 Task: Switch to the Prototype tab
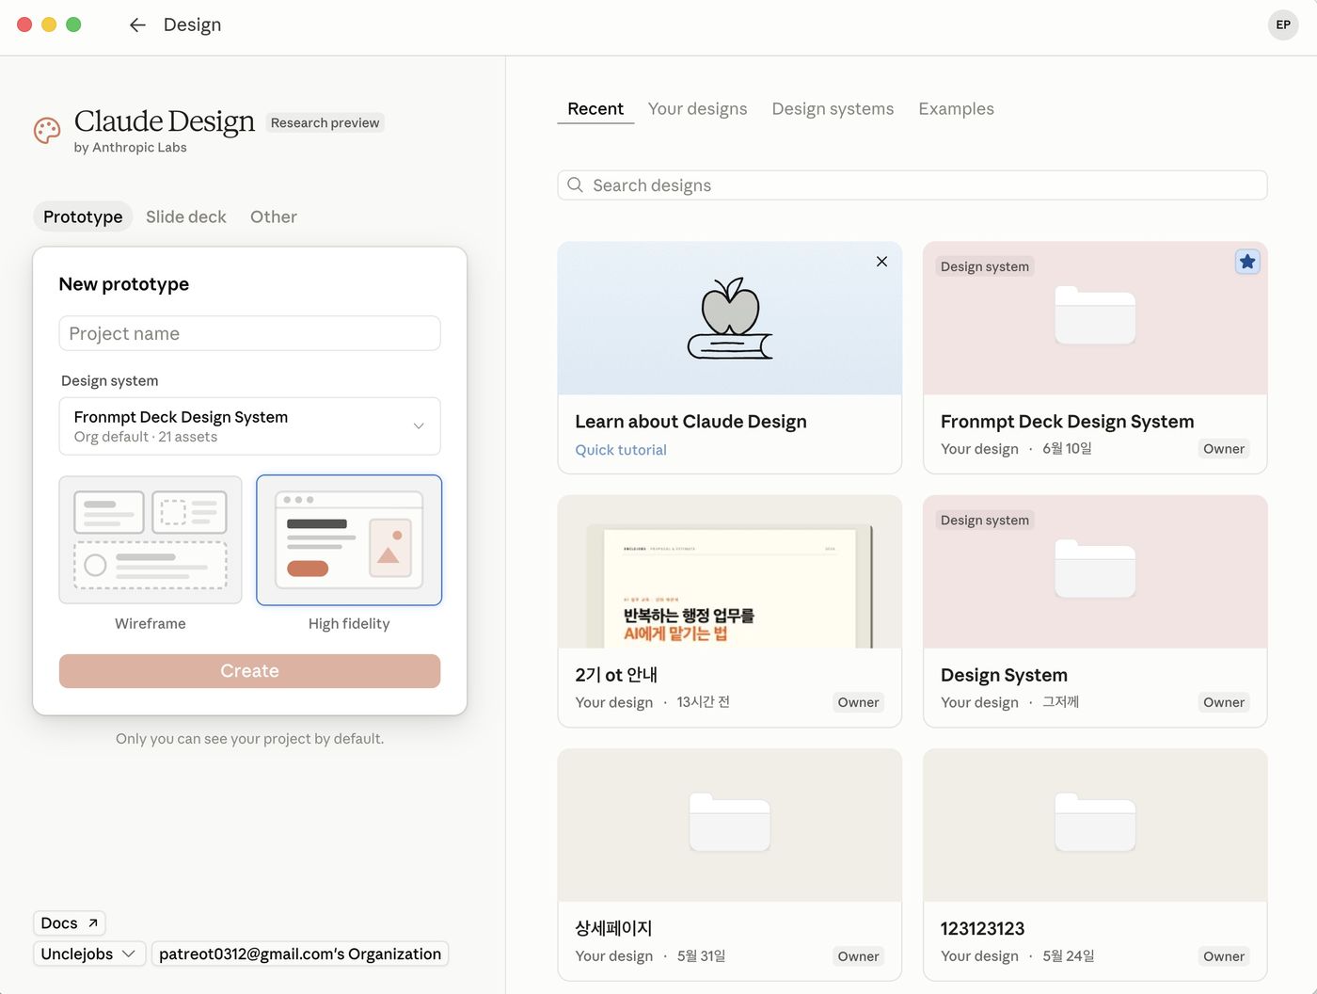[x=83, y=216]
